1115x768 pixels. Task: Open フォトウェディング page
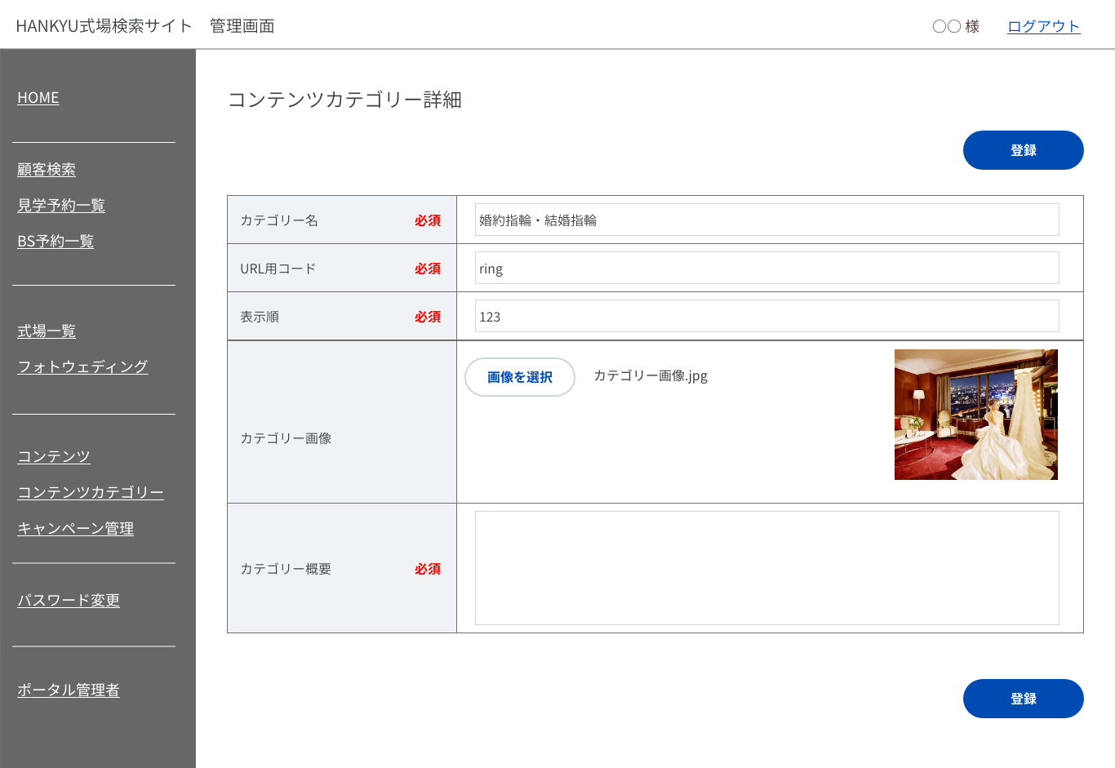82,367
